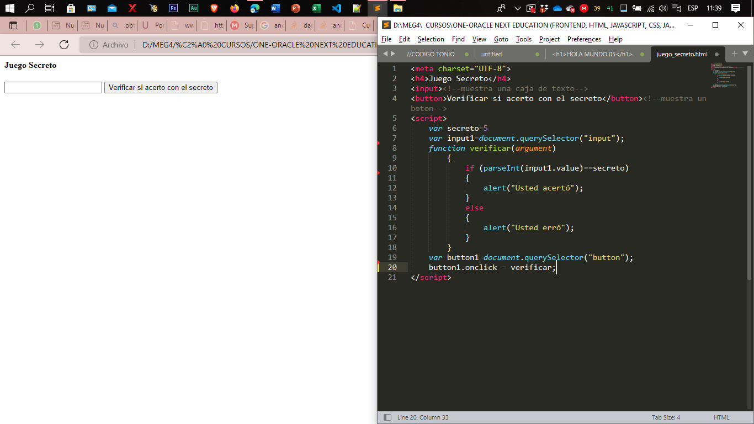Open the Goto menu
The width and height of the screenshot is (754, 424).
[501, 39]
